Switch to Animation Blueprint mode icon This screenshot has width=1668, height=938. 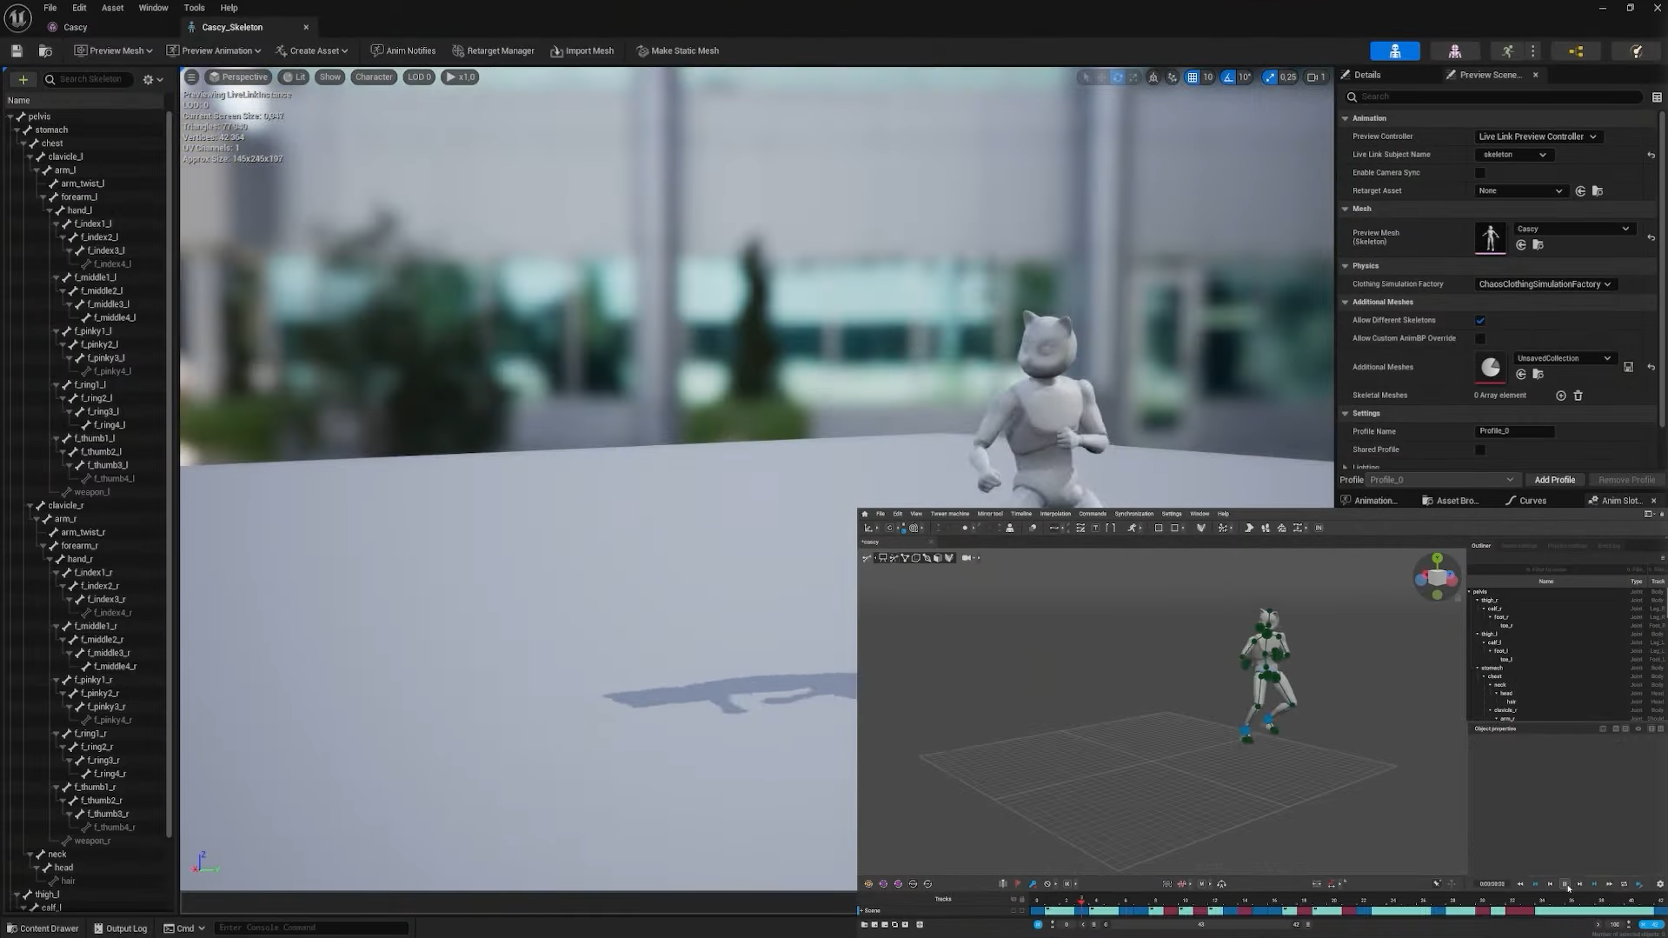1576,51
